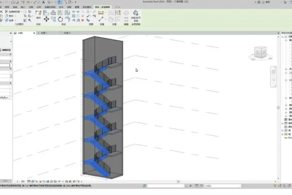
Task: Click Connect/Disconnect Levels multistory stairs button
Action: 135,15
